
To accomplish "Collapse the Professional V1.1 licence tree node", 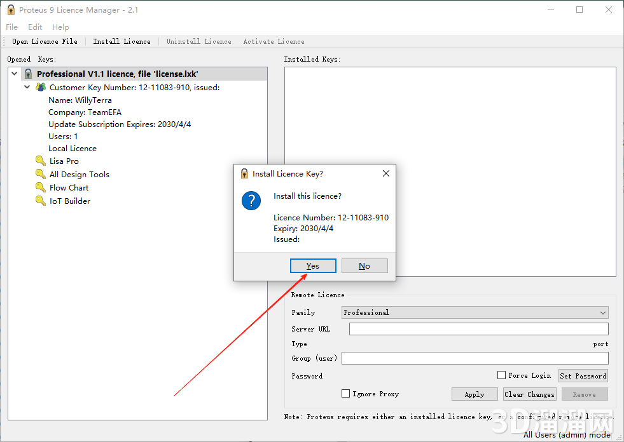I will click(x=15, y=74).
